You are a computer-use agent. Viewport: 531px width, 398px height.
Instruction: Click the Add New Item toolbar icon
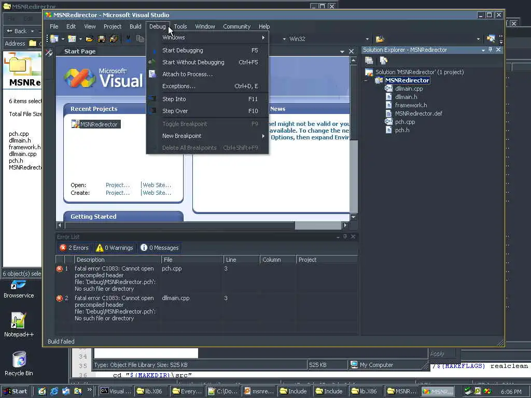[72, 39]
